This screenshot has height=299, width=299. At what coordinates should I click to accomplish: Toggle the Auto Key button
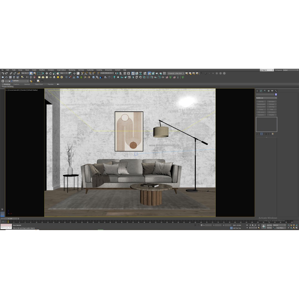coord(269,225)
